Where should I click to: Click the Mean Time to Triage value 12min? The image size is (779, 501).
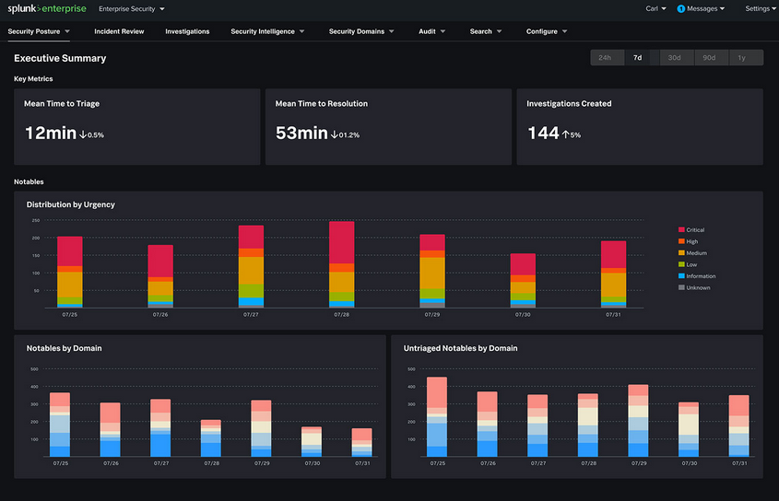click(x=51, y=133)
